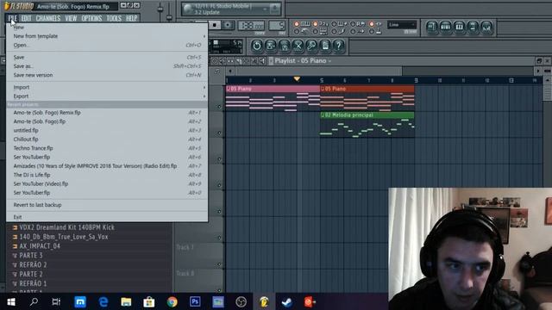This screenshot has width=552, height=310.
Task: Open recent project Techno Trance.flp
Action: coord(107,148)
